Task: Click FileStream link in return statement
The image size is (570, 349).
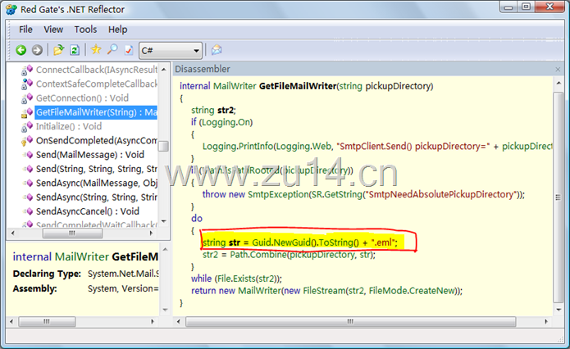Action: pyautogui.click(x=324, y=291)
